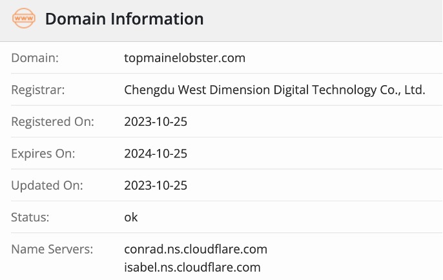Click the status value ok
This screenshot has width=443, height=280.
(131, 217)
